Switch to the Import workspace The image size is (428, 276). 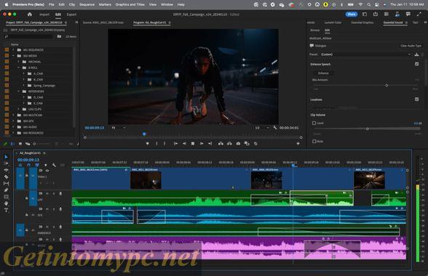[x=44, y=15]
